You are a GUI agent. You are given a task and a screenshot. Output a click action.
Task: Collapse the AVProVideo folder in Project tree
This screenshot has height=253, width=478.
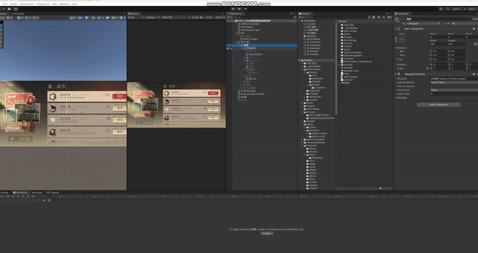tap(302, 69)
